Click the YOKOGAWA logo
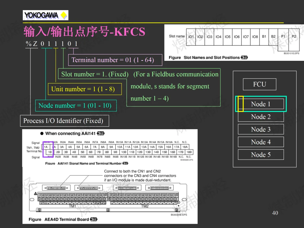Screen dimensions: 304x228 pos(46,15)
